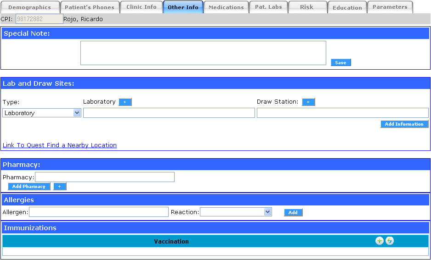Click the plus button beside Add Pharmacy
Image resolution: width=431 pixels, height=260 pixels.
point(60,187)
